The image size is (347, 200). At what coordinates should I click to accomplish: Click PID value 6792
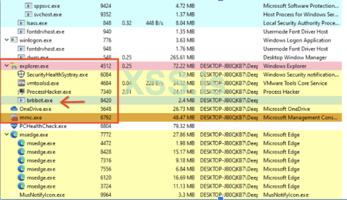click(106, 117)
